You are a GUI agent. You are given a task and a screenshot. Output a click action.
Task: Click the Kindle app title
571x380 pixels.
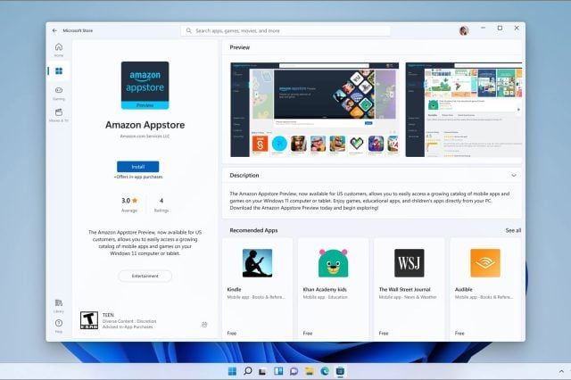click(x=234, y=289)
